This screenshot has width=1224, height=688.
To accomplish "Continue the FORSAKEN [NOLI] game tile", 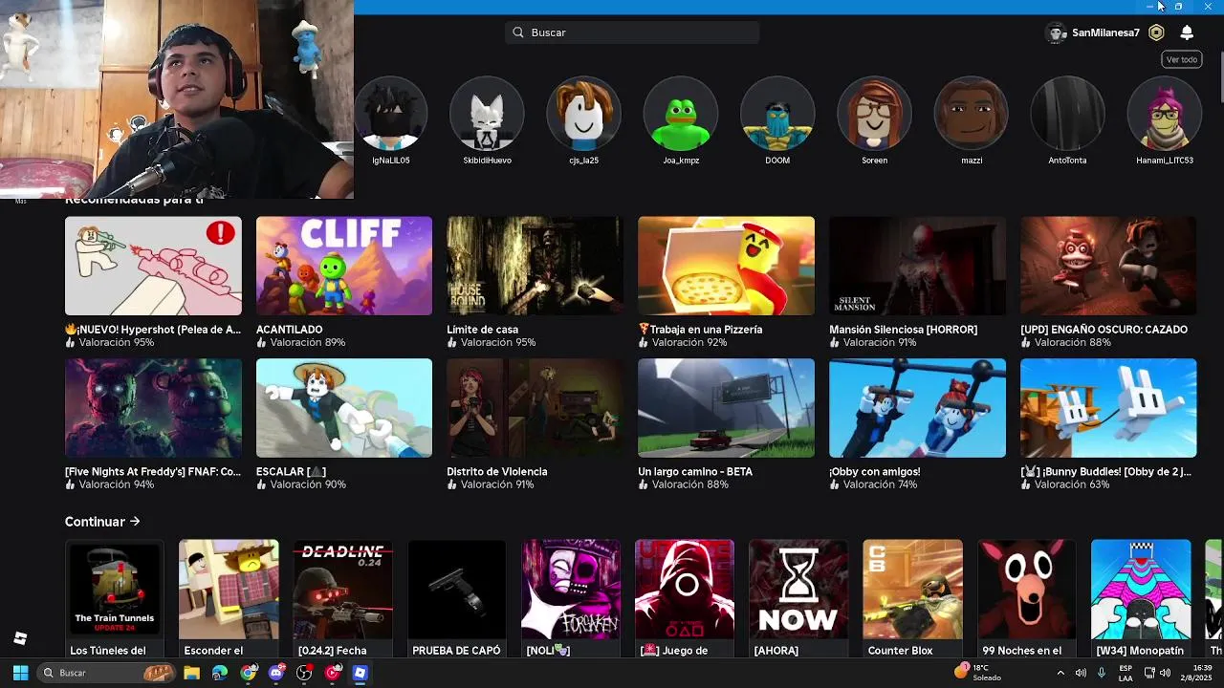I will [571, 590].
